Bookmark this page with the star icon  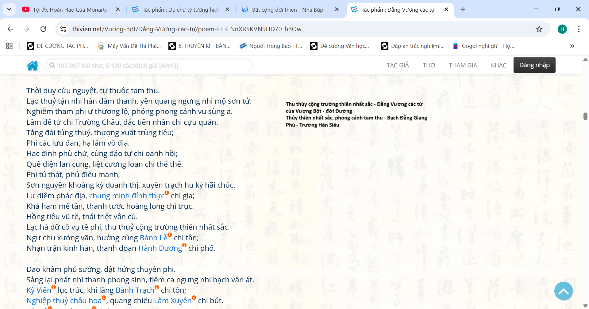tap(539, 29)
